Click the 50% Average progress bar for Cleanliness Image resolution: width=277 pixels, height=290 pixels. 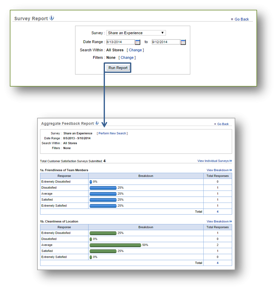click(x=115, y=245)
